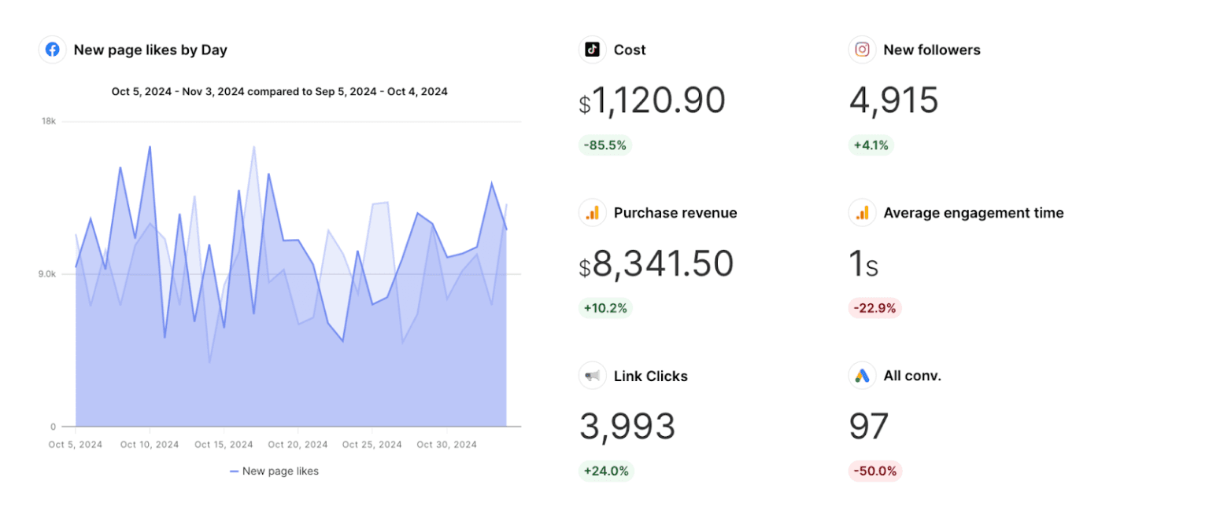Viewport: 1209px width, 532px height.
Task: Click the blue legend color marker
Action: (x=233, y=471)
